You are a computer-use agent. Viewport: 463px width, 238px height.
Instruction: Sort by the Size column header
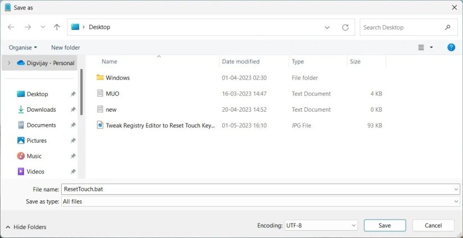click(x=355, y=62)
